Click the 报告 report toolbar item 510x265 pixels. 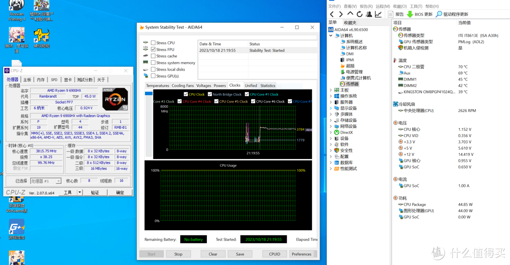(x=396, y=14)
